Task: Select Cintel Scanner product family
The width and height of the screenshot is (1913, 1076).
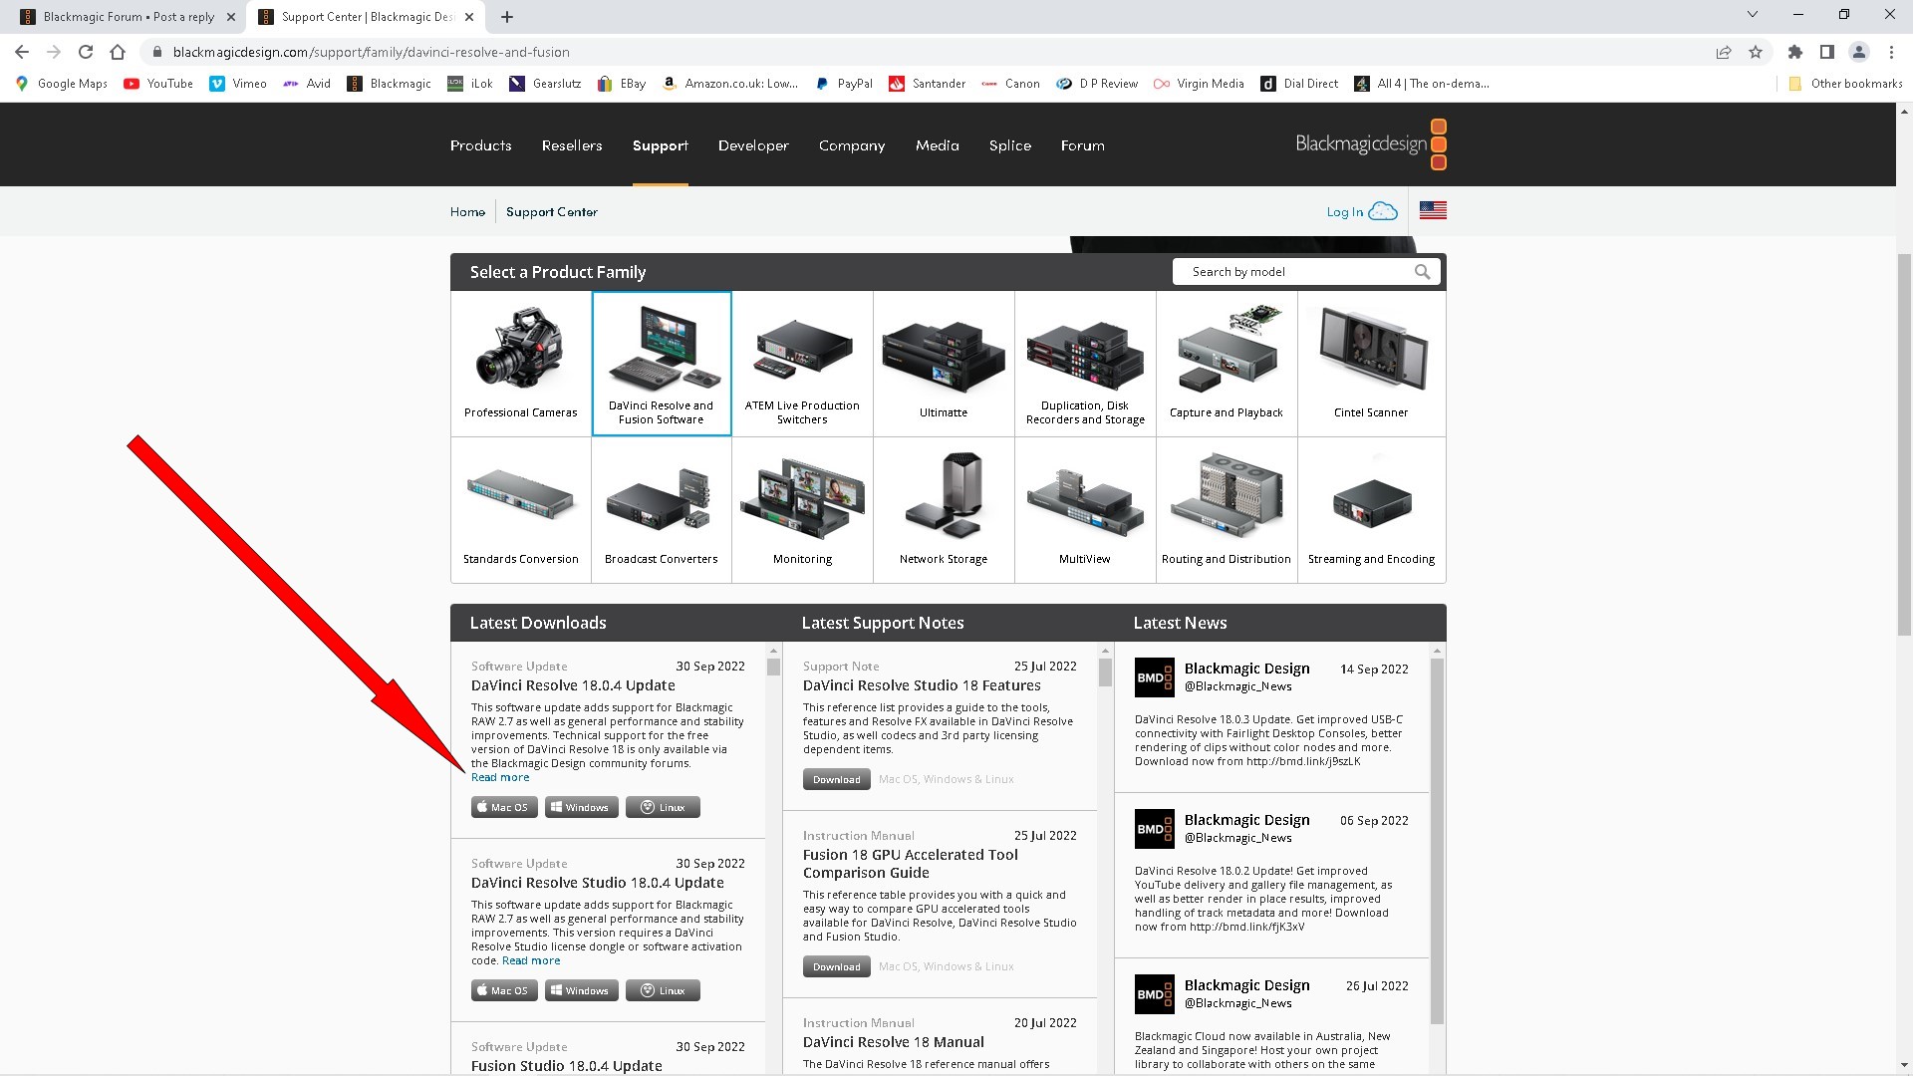Action: coord(1371,364)
